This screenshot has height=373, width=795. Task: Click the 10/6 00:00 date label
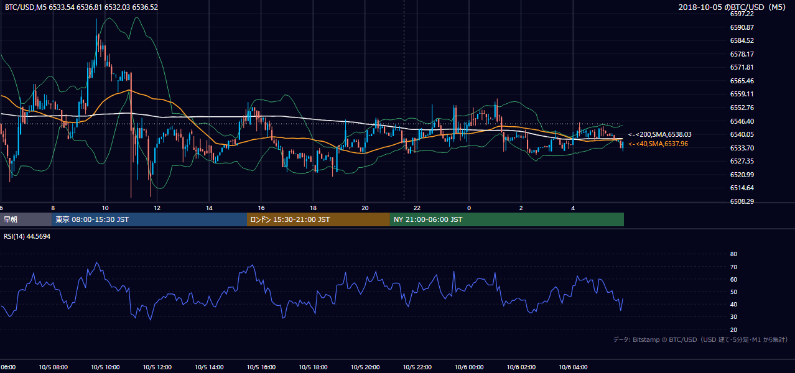tap(469, 367)
